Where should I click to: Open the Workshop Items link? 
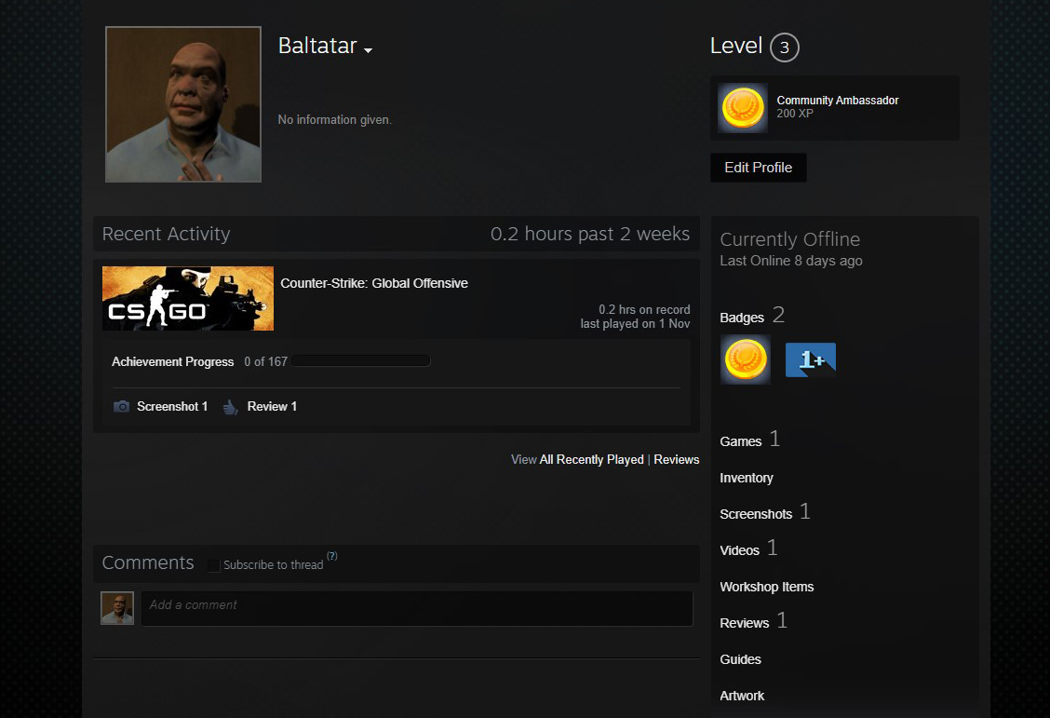coord(767,587)
